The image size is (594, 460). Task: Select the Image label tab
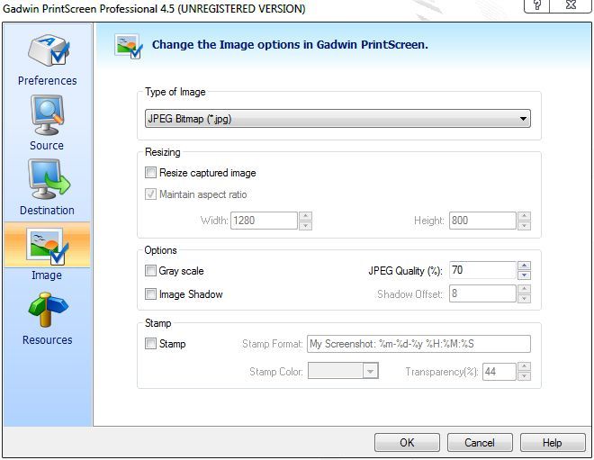pyautogui.click(x=47, y=275)
